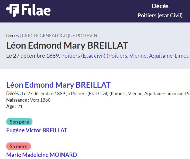Open Léon Edmond Mary BREILLAT profile link
190x159 pixels.
pyautogui.click(x=58, y=85)
